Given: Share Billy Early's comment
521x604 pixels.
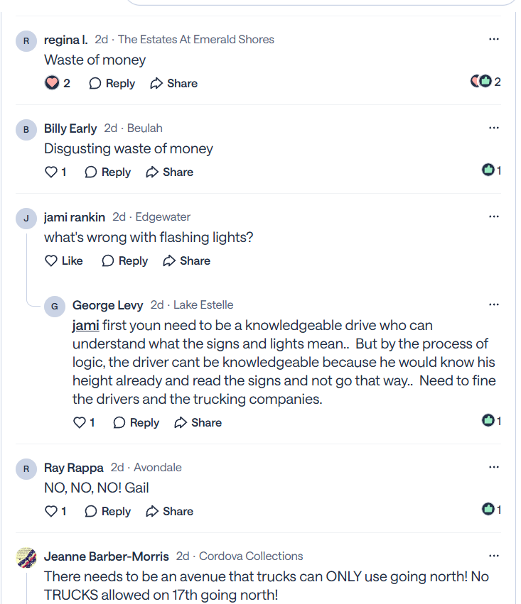Looking at the screenshot, I should click(x=170, y=172).
